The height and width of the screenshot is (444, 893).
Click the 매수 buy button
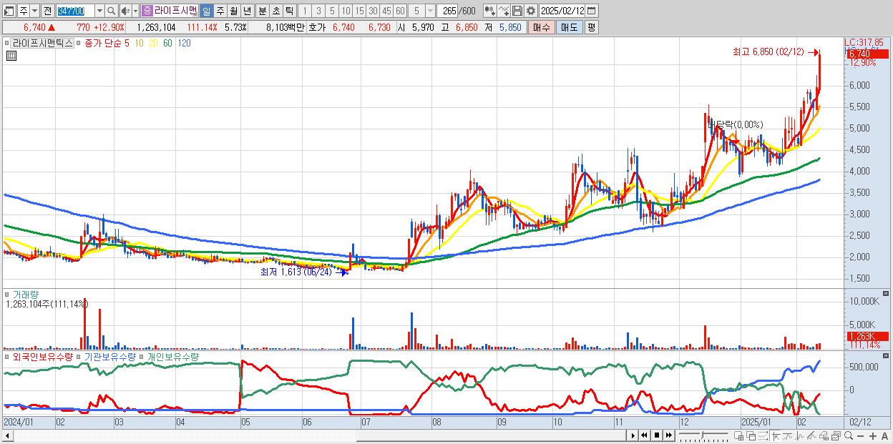point(541,27)
